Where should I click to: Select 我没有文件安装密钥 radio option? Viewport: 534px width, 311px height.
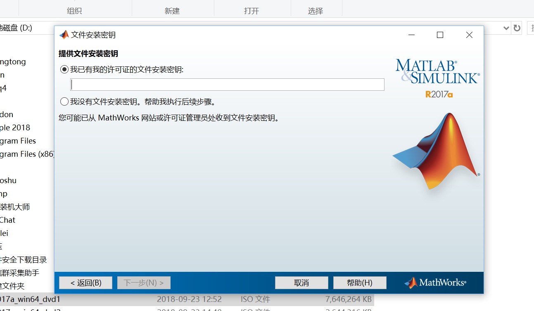tap(64, 101)
